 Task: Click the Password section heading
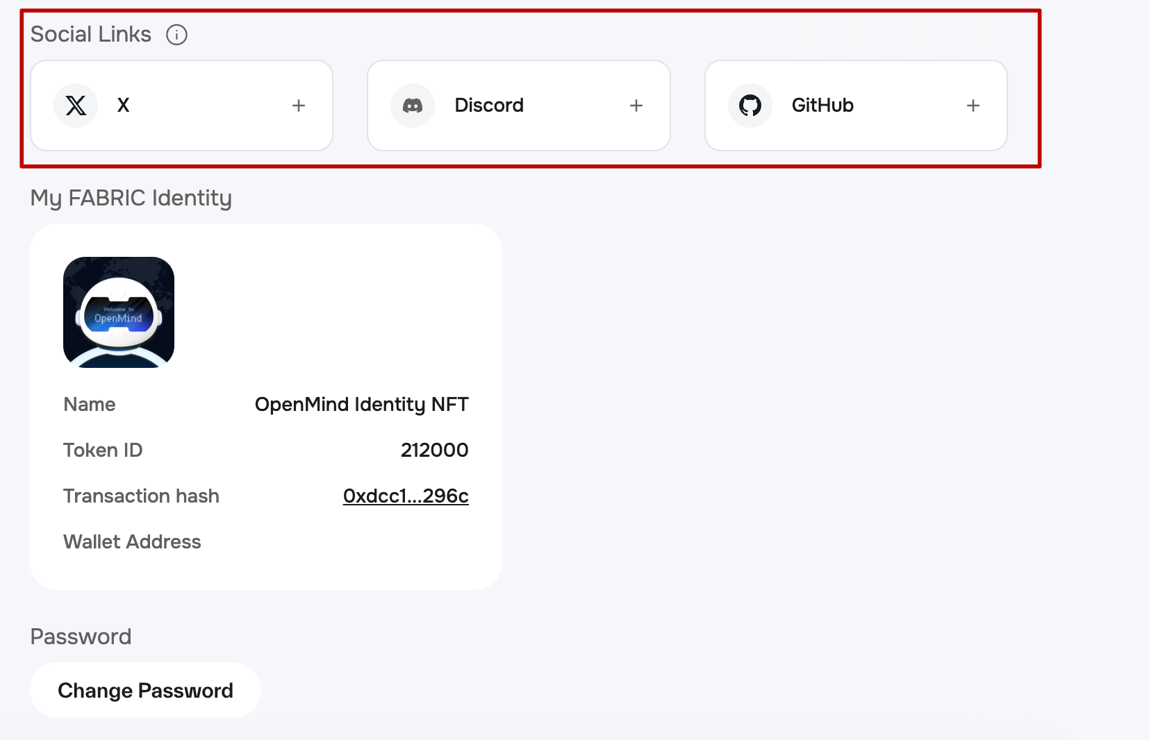pos(80,636)
